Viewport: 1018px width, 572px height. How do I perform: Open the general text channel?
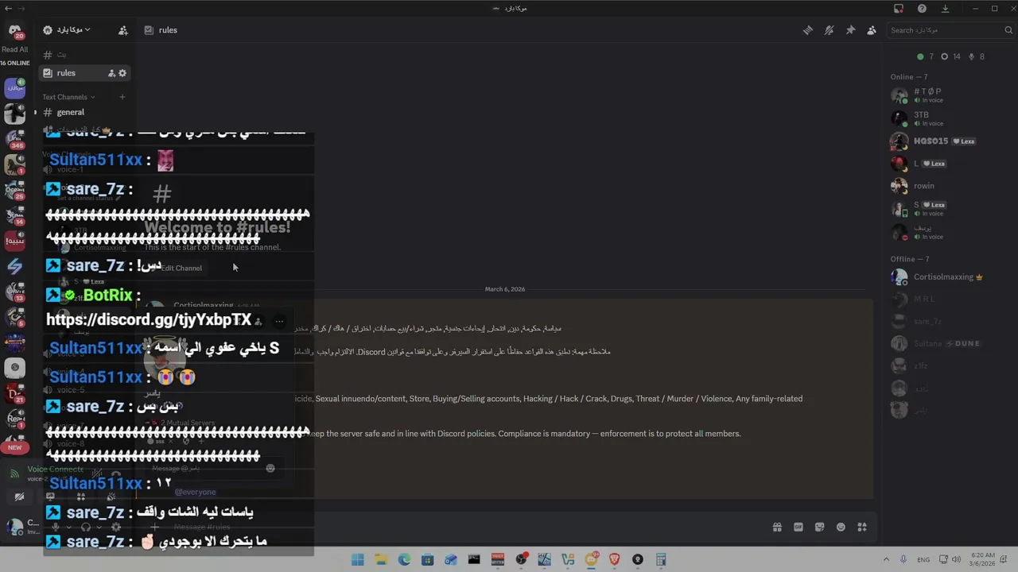pos(70,112)
